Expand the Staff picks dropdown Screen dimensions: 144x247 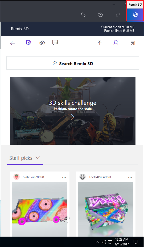coord(25,158)
